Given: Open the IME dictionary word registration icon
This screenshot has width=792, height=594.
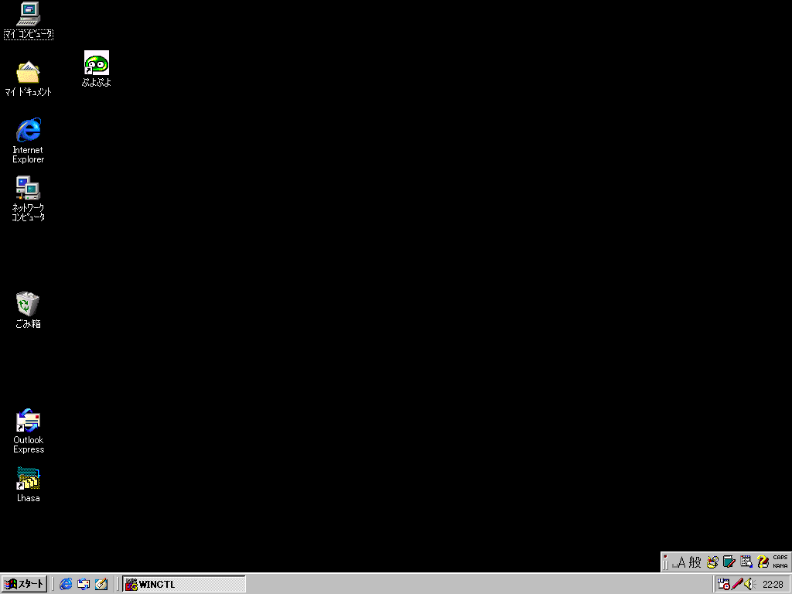Looking at the screenshot, I should tap(729, 562).
